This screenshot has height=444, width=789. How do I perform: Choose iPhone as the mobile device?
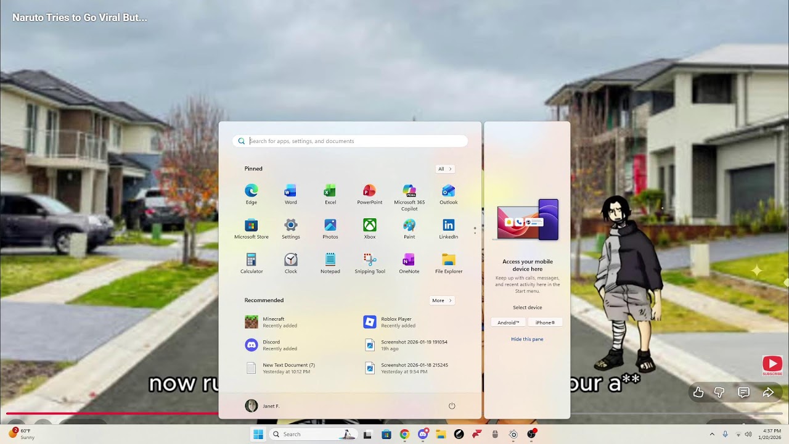pos(545,323)
